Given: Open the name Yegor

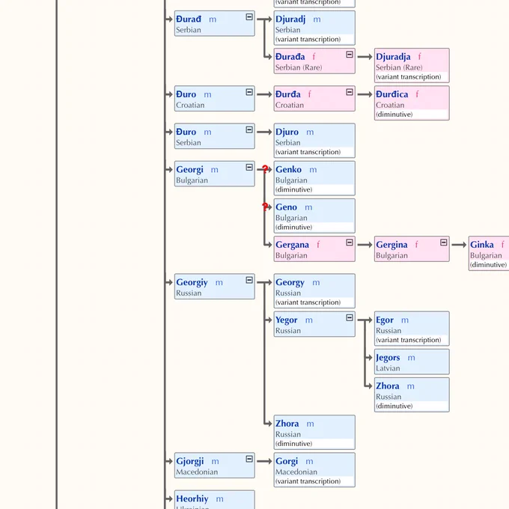Looking at the screenshot, I should pyautogui.click(x=286, y=320).
